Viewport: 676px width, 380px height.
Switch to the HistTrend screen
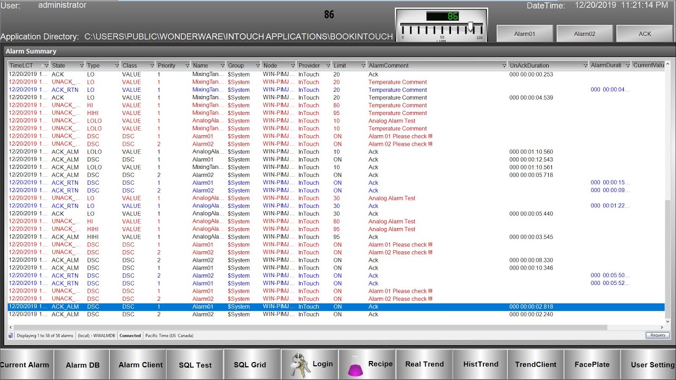[481, 364]
